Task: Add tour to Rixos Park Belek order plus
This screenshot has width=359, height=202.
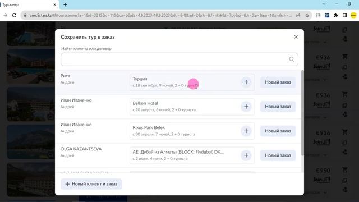Action: point(246,131)
